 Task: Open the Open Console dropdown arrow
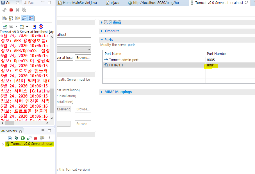tap(27, 26)
